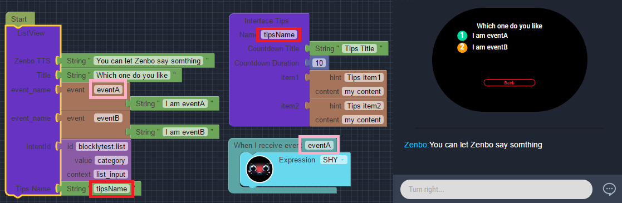Click the 'Tips Title' string field
The image size is (622, 203).
[360, 49]
